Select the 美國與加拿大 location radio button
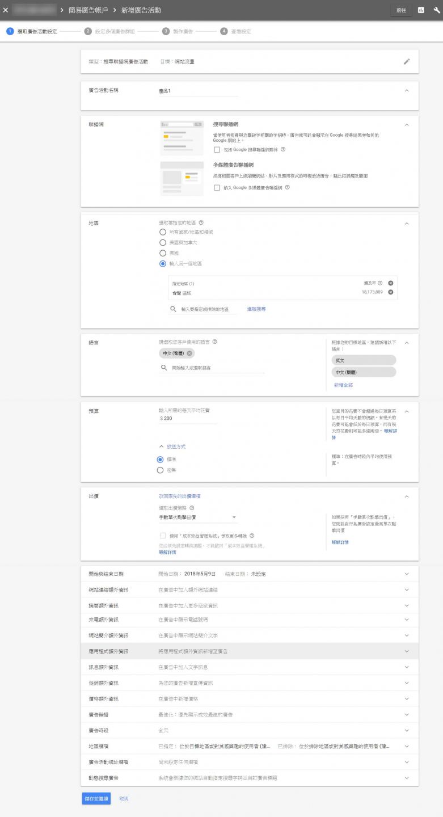This screenshot has height=817, width=443. pos(163,242)
